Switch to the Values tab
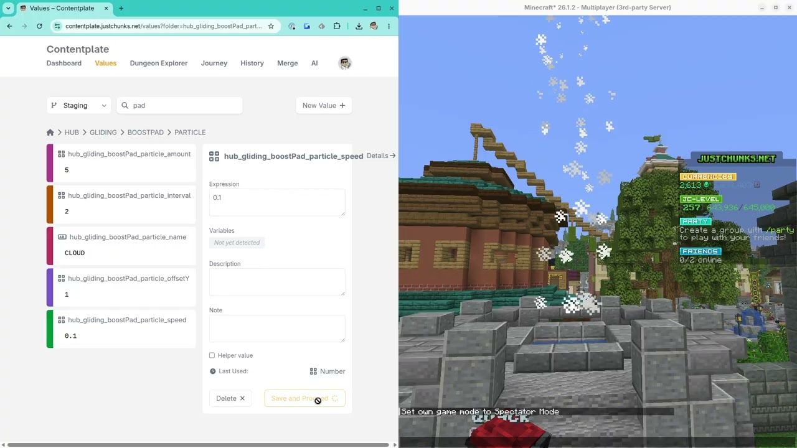The width and height of the screenshot is (797, 448). [106, 63]
